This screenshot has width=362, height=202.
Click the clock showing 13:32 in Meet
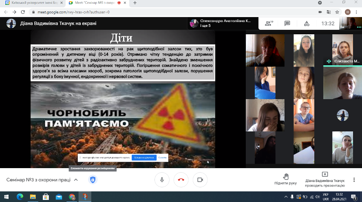point(328,23)
